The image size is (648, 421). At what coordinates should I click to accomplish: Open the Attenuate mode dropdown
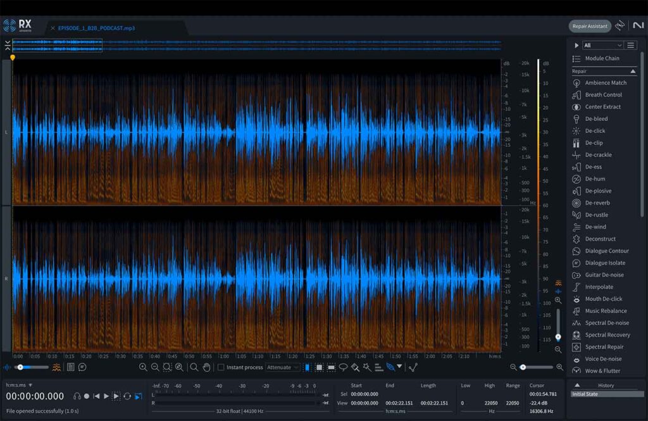283,367
